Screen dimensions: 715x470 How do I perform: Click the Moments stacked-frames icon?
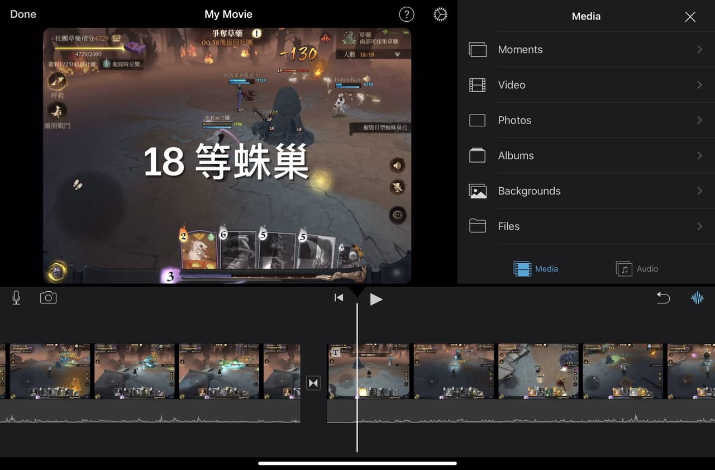478,50
